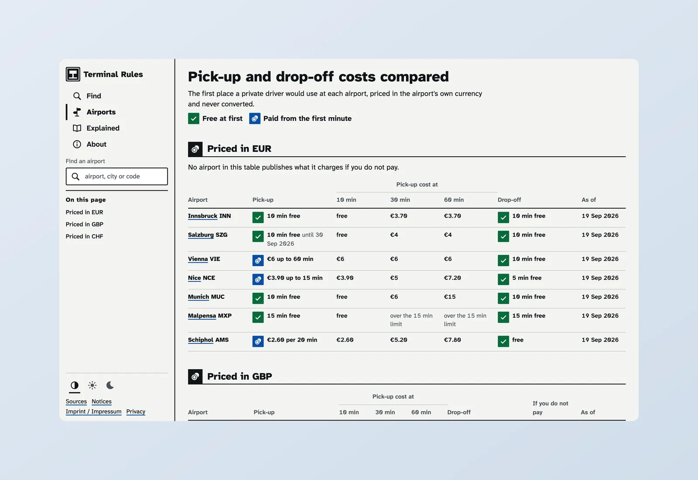Viewport: 698px width, 480px height.
Task: Click Vienna drop-off green check icon
Action: pos(503,261)
